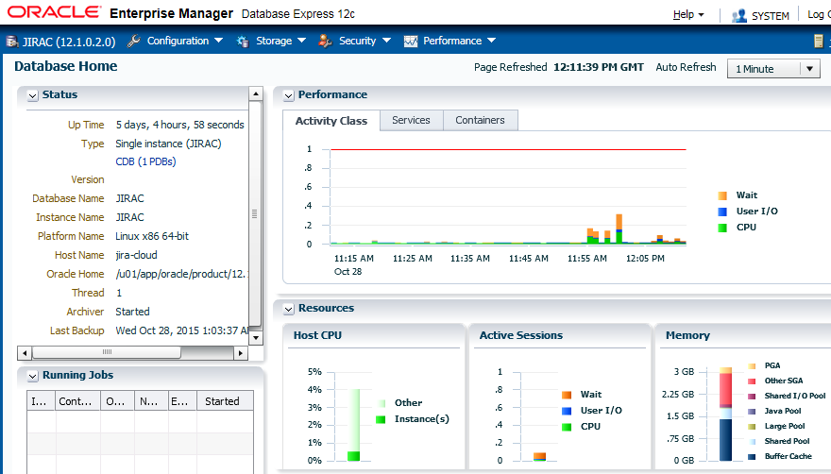Click the Status panel scroll right arrow
The height and width of the screenshot is (474, 831).
[x=241, y=352]
